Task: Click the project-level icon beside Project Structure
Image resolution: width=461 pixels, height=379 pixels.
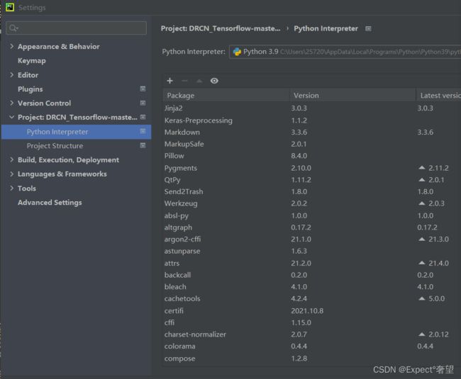Action: pyautogui.click(x=143, y=145)
